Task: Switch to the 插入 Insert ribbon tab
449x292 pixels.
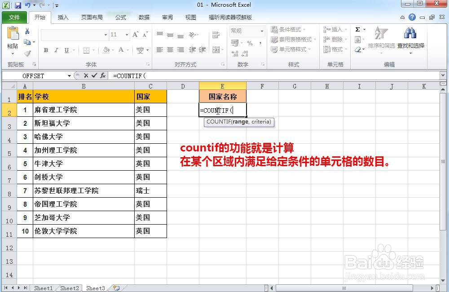Action: [x=63, y=18]
